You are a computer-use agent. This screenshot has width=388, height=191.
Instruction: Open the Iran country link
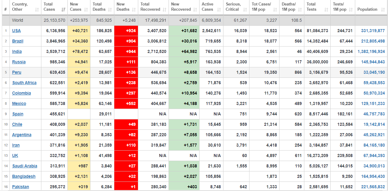[x=16, y=145]
